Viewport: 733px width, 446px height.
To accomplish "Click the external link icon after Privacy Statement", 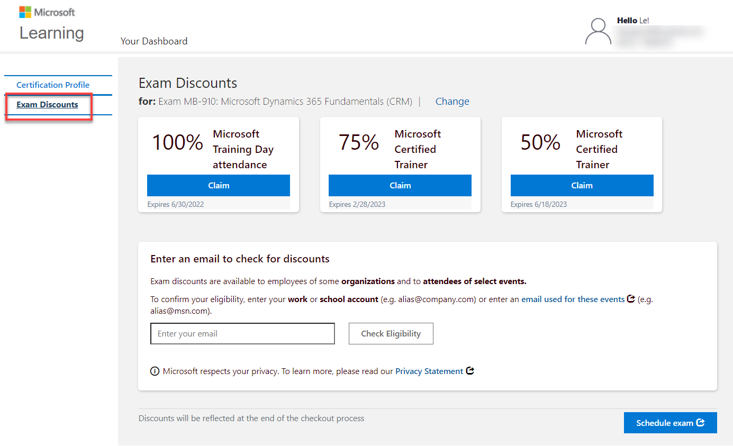I will point(470,371).
